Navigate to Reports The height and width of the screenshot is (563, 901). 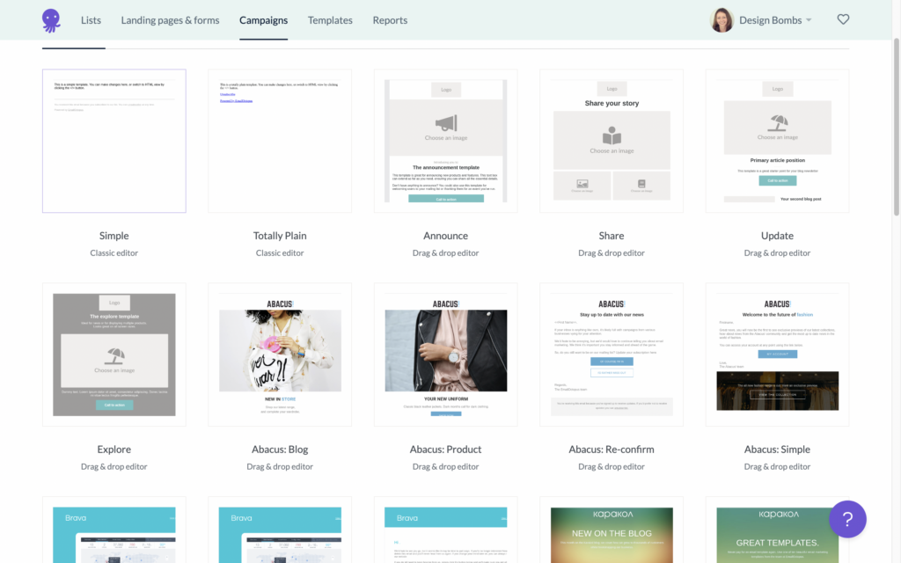[x=390, y=20]
